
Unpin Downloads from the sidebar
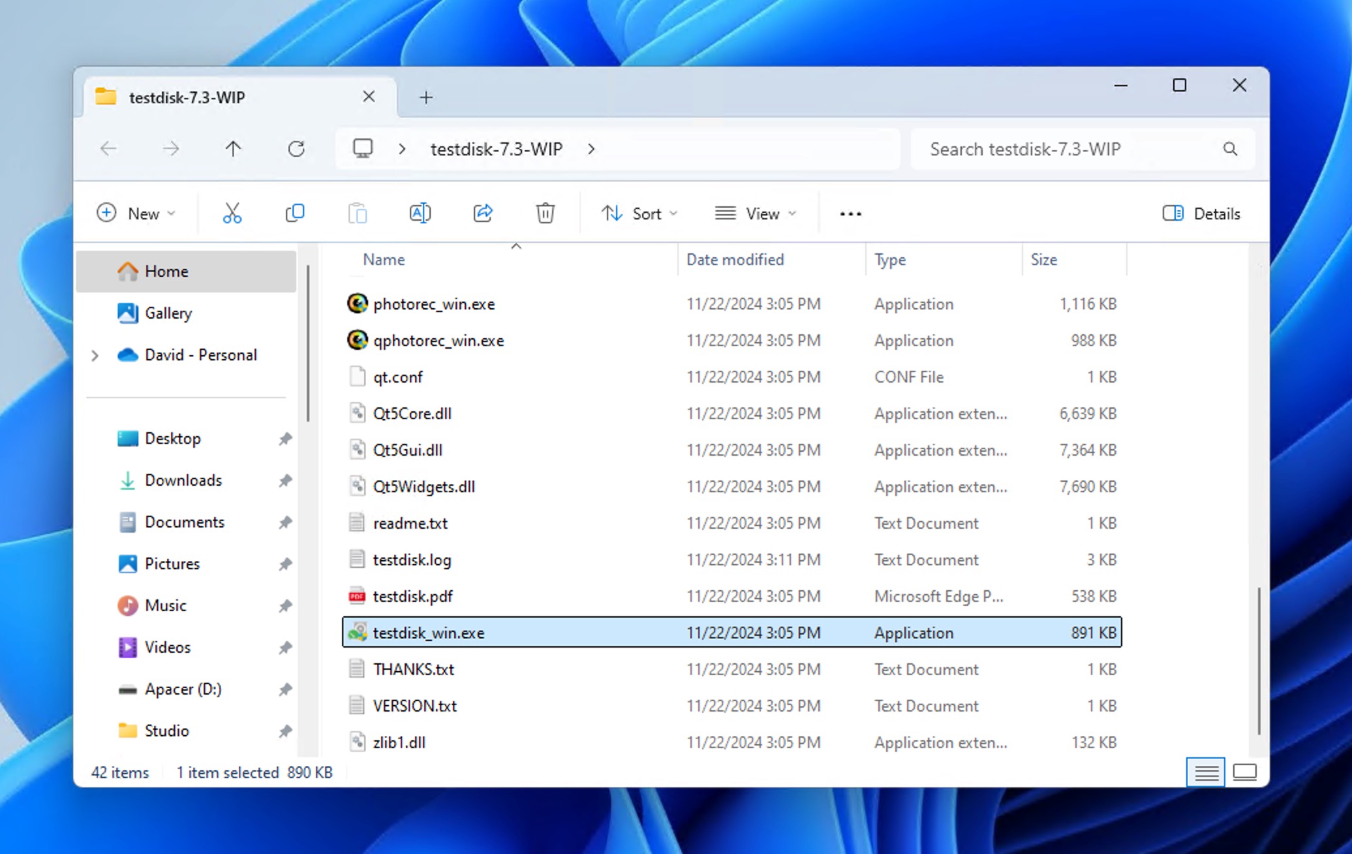(285, 480)
